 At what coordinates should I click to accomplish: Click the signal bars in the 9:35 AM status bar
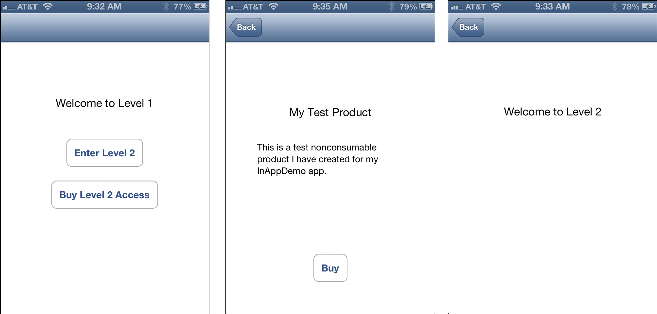point(234,7)
